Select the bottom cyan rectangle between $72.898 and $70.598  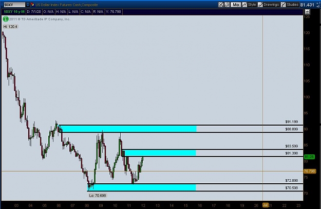point(142,187)
